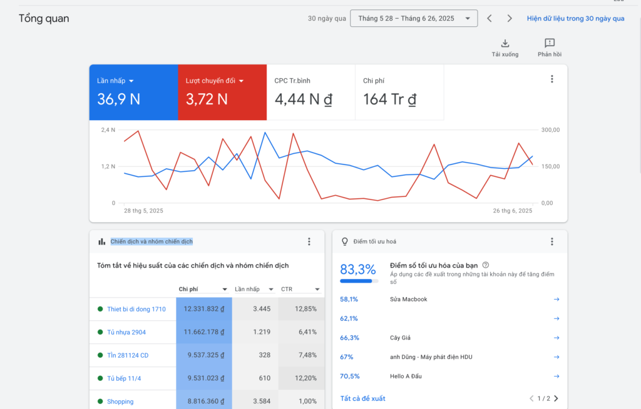This screenshot has height=409, width=641.
Task: Open performance chart card three-dot menu
Action: point(552,79)
